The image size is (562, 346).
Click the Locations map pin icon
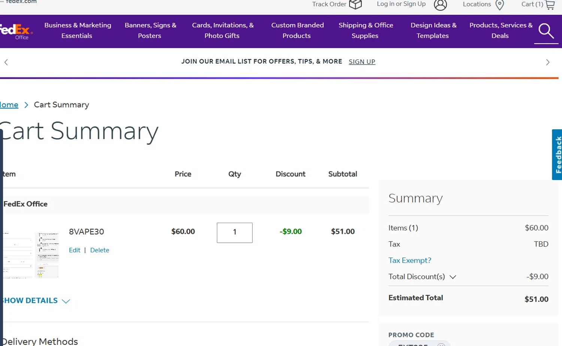500,5
